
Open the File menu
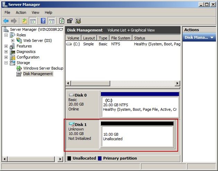pyautogui.click(x=7, y=12)
